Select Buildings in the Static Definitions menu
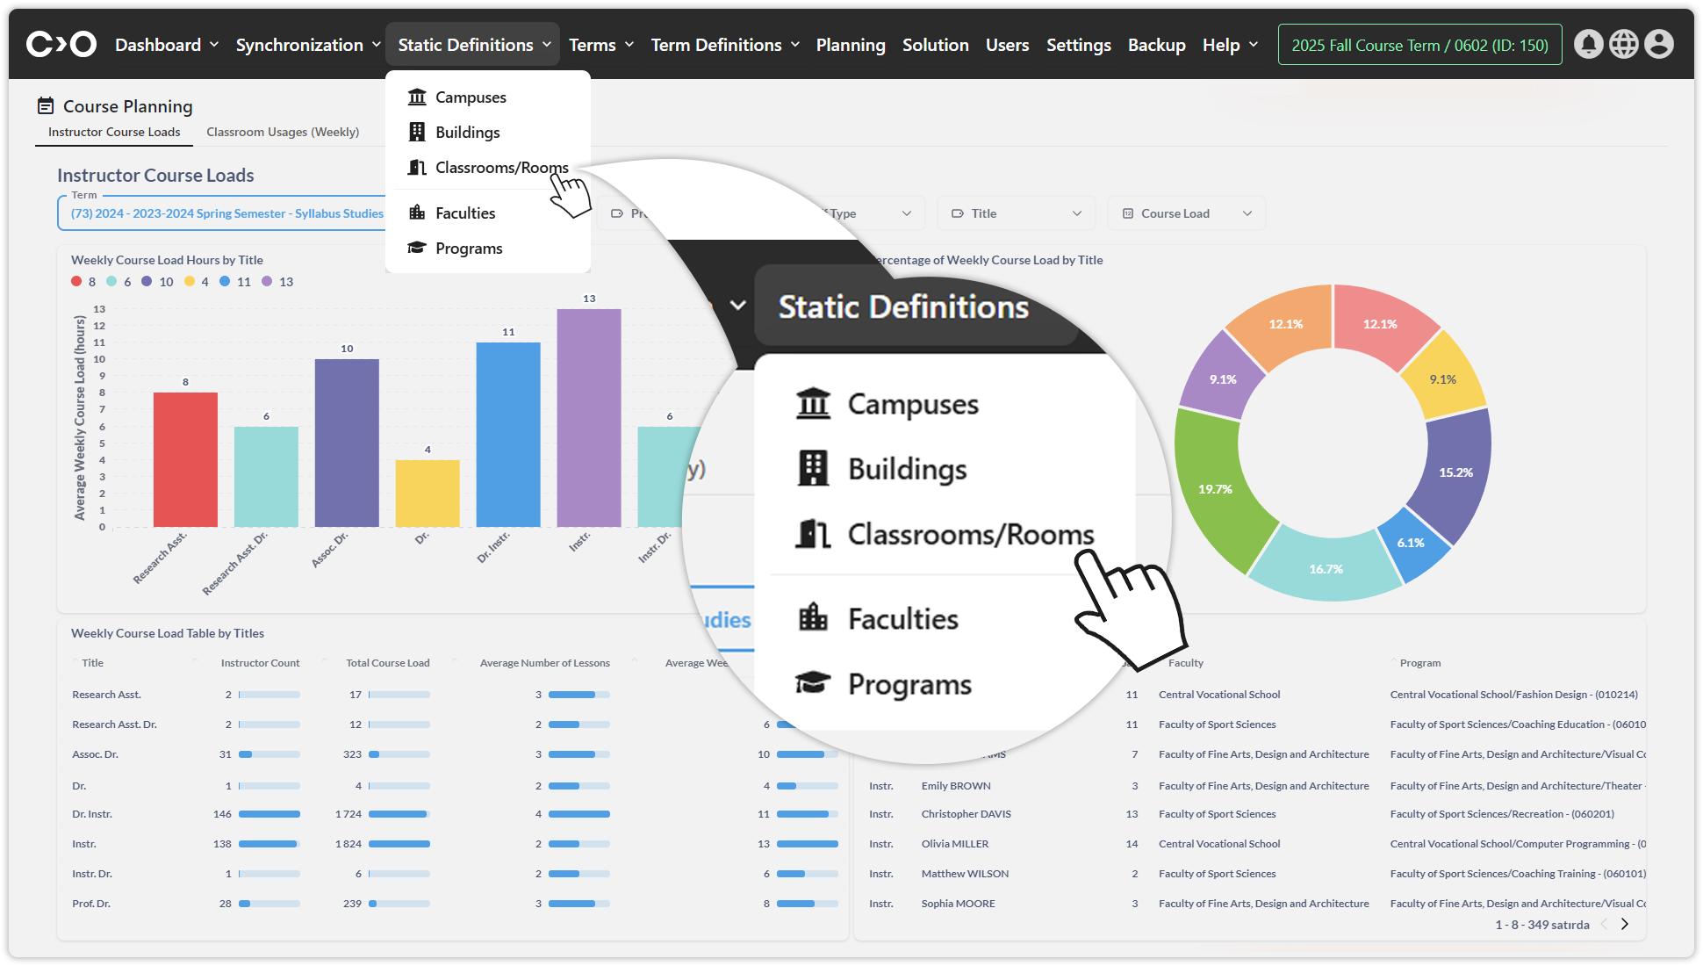The image size is (1703, 966). click(x=467, y=133)
